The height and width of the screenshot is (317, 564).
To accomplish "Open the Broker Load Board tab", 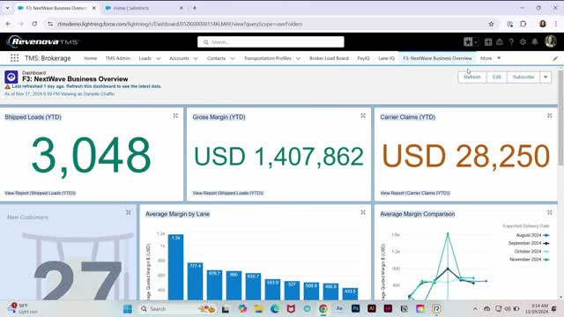I will point(329,58).
